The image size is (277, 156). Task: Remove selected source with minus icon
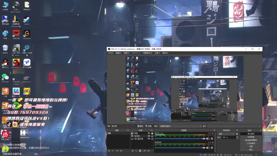pos(136,151)
